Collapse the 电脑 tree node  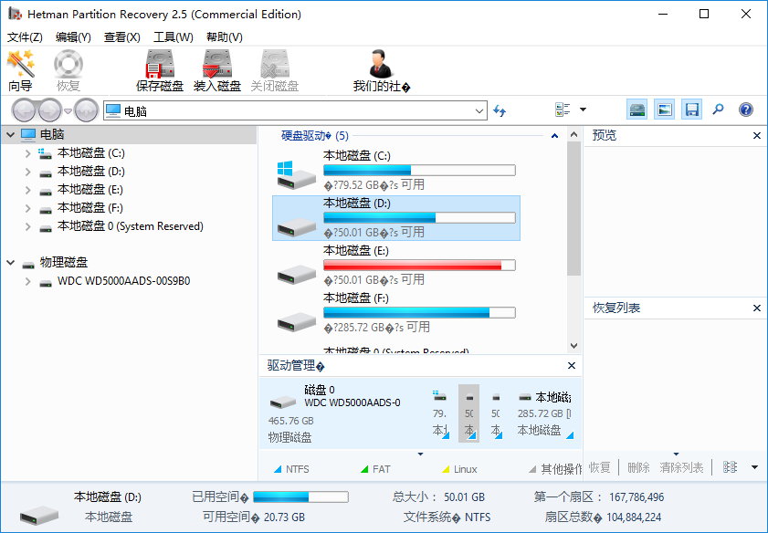point(10,134)
